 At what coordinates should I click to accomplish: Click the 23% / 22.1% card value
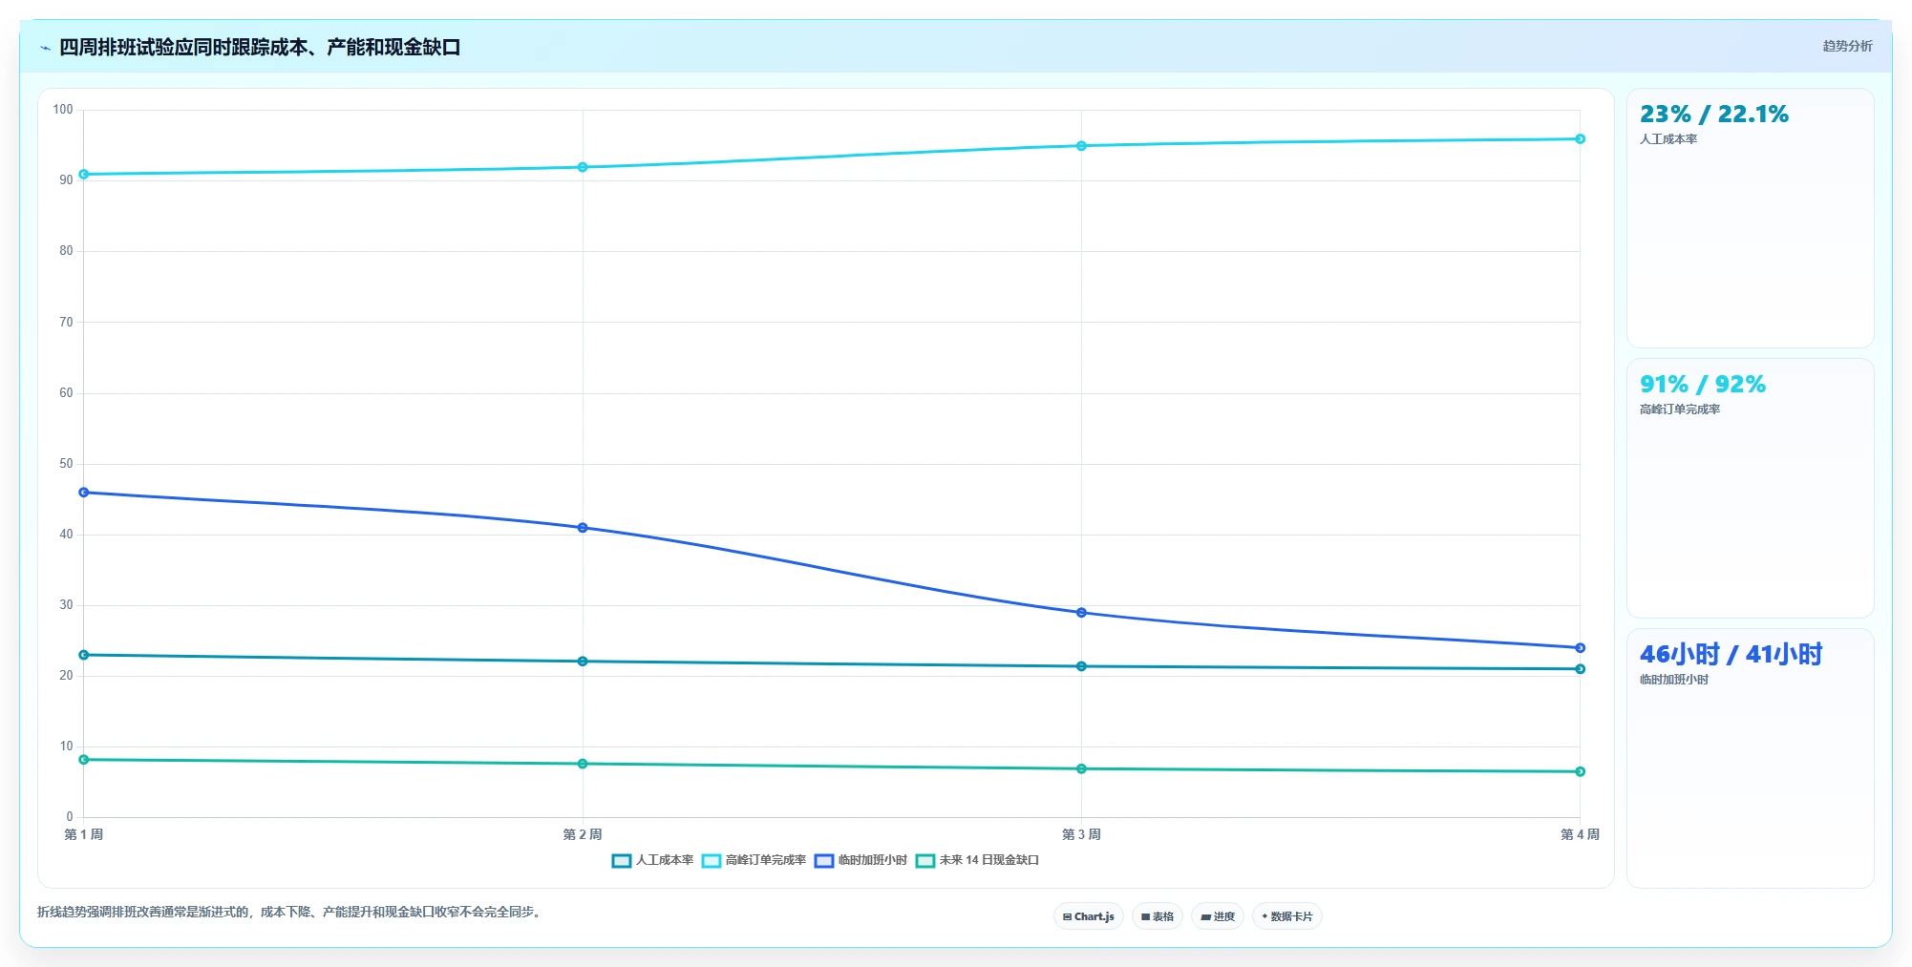[1714, 115]
